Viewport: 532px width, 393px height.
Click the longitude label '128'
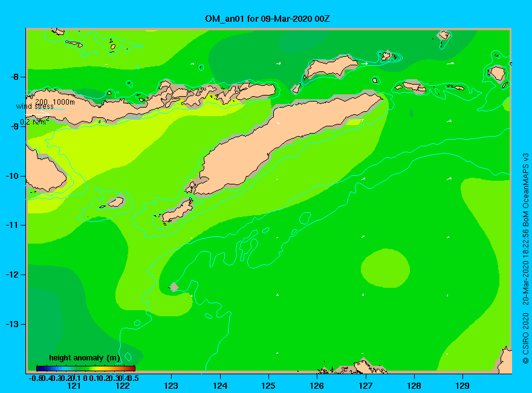(x=414, y=386)
